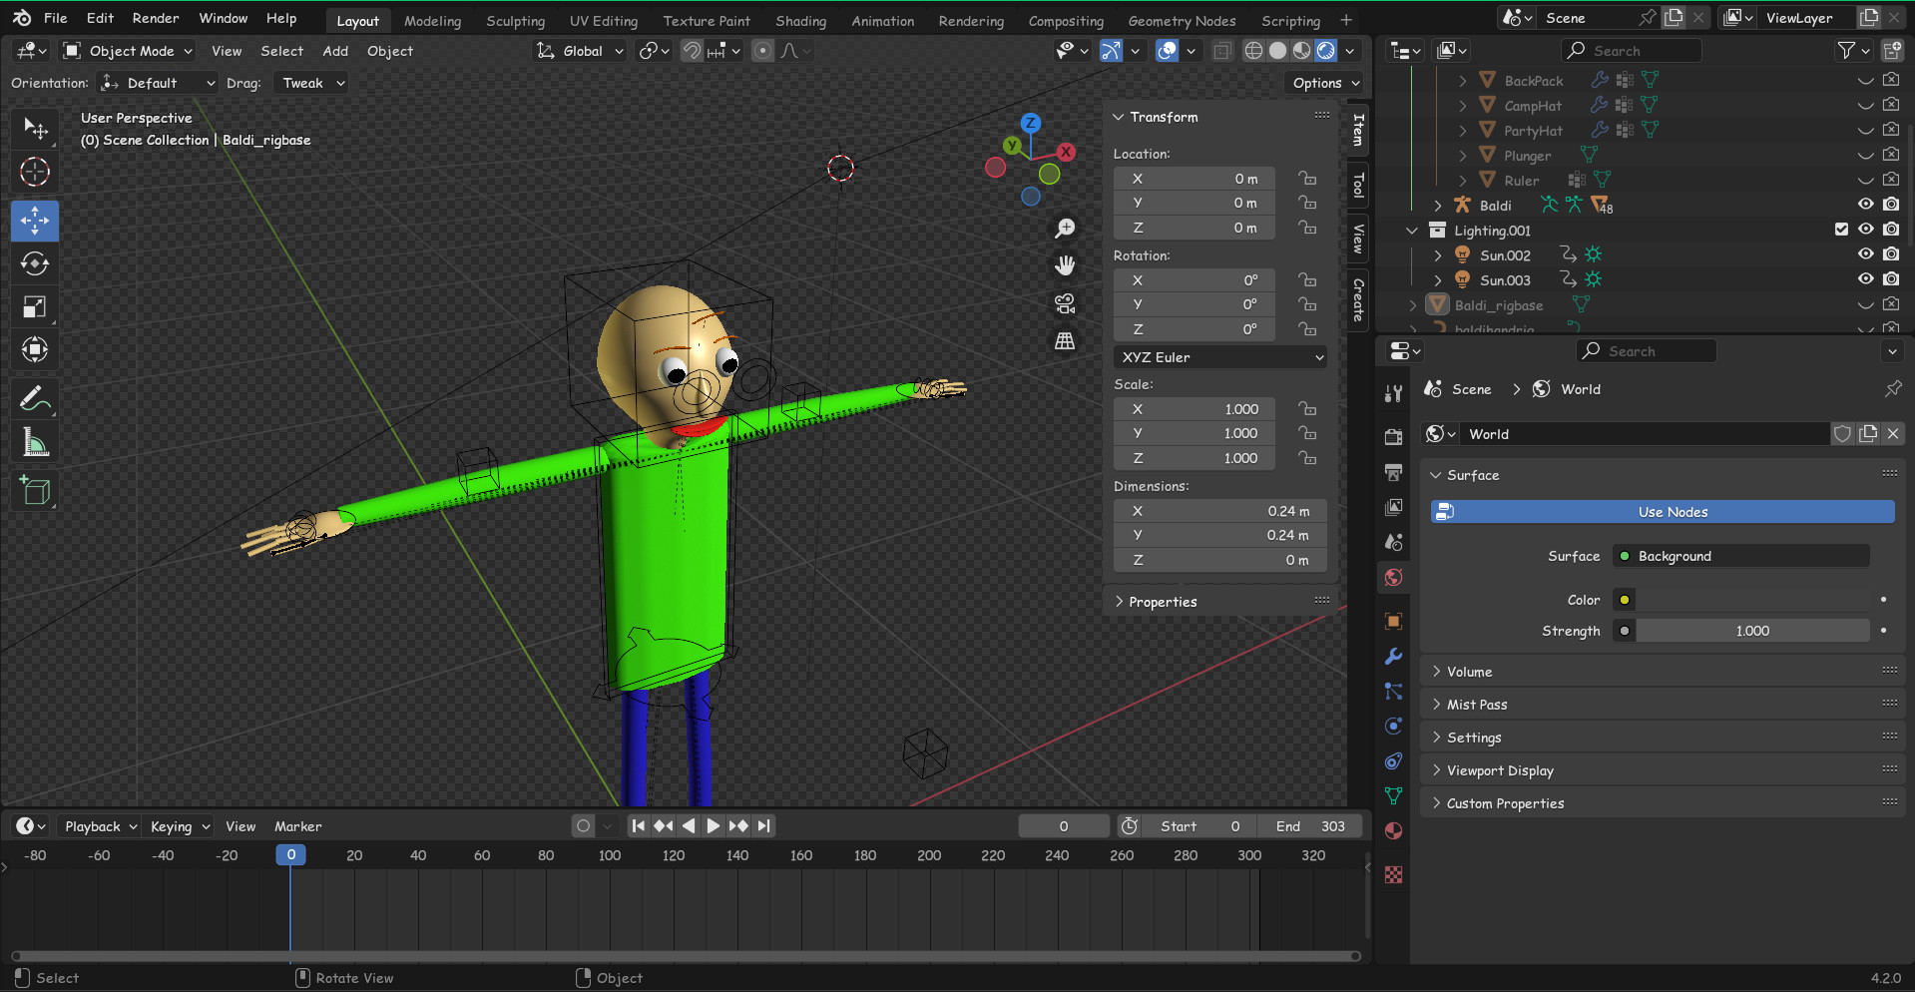This screenshot has width=1915, height=992.
Task: Activate the Measure tool
Action: 35,441
